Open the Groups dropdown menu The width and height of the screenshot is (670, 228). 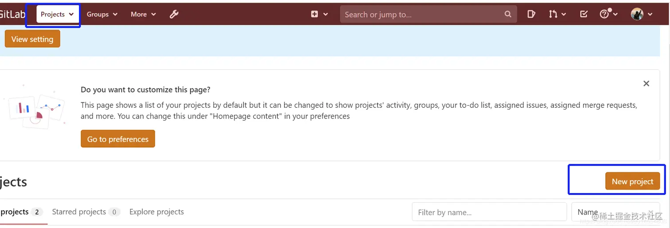(x=102, y=14)
